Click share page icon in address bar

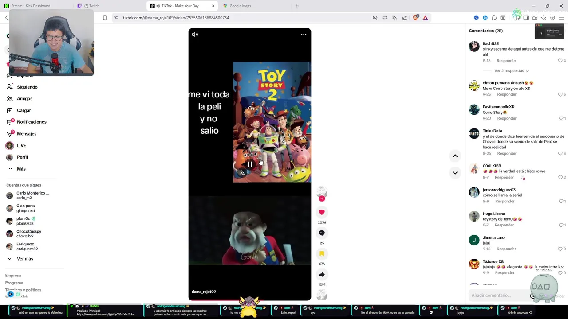pyautogui.click(x=404, y=18)
